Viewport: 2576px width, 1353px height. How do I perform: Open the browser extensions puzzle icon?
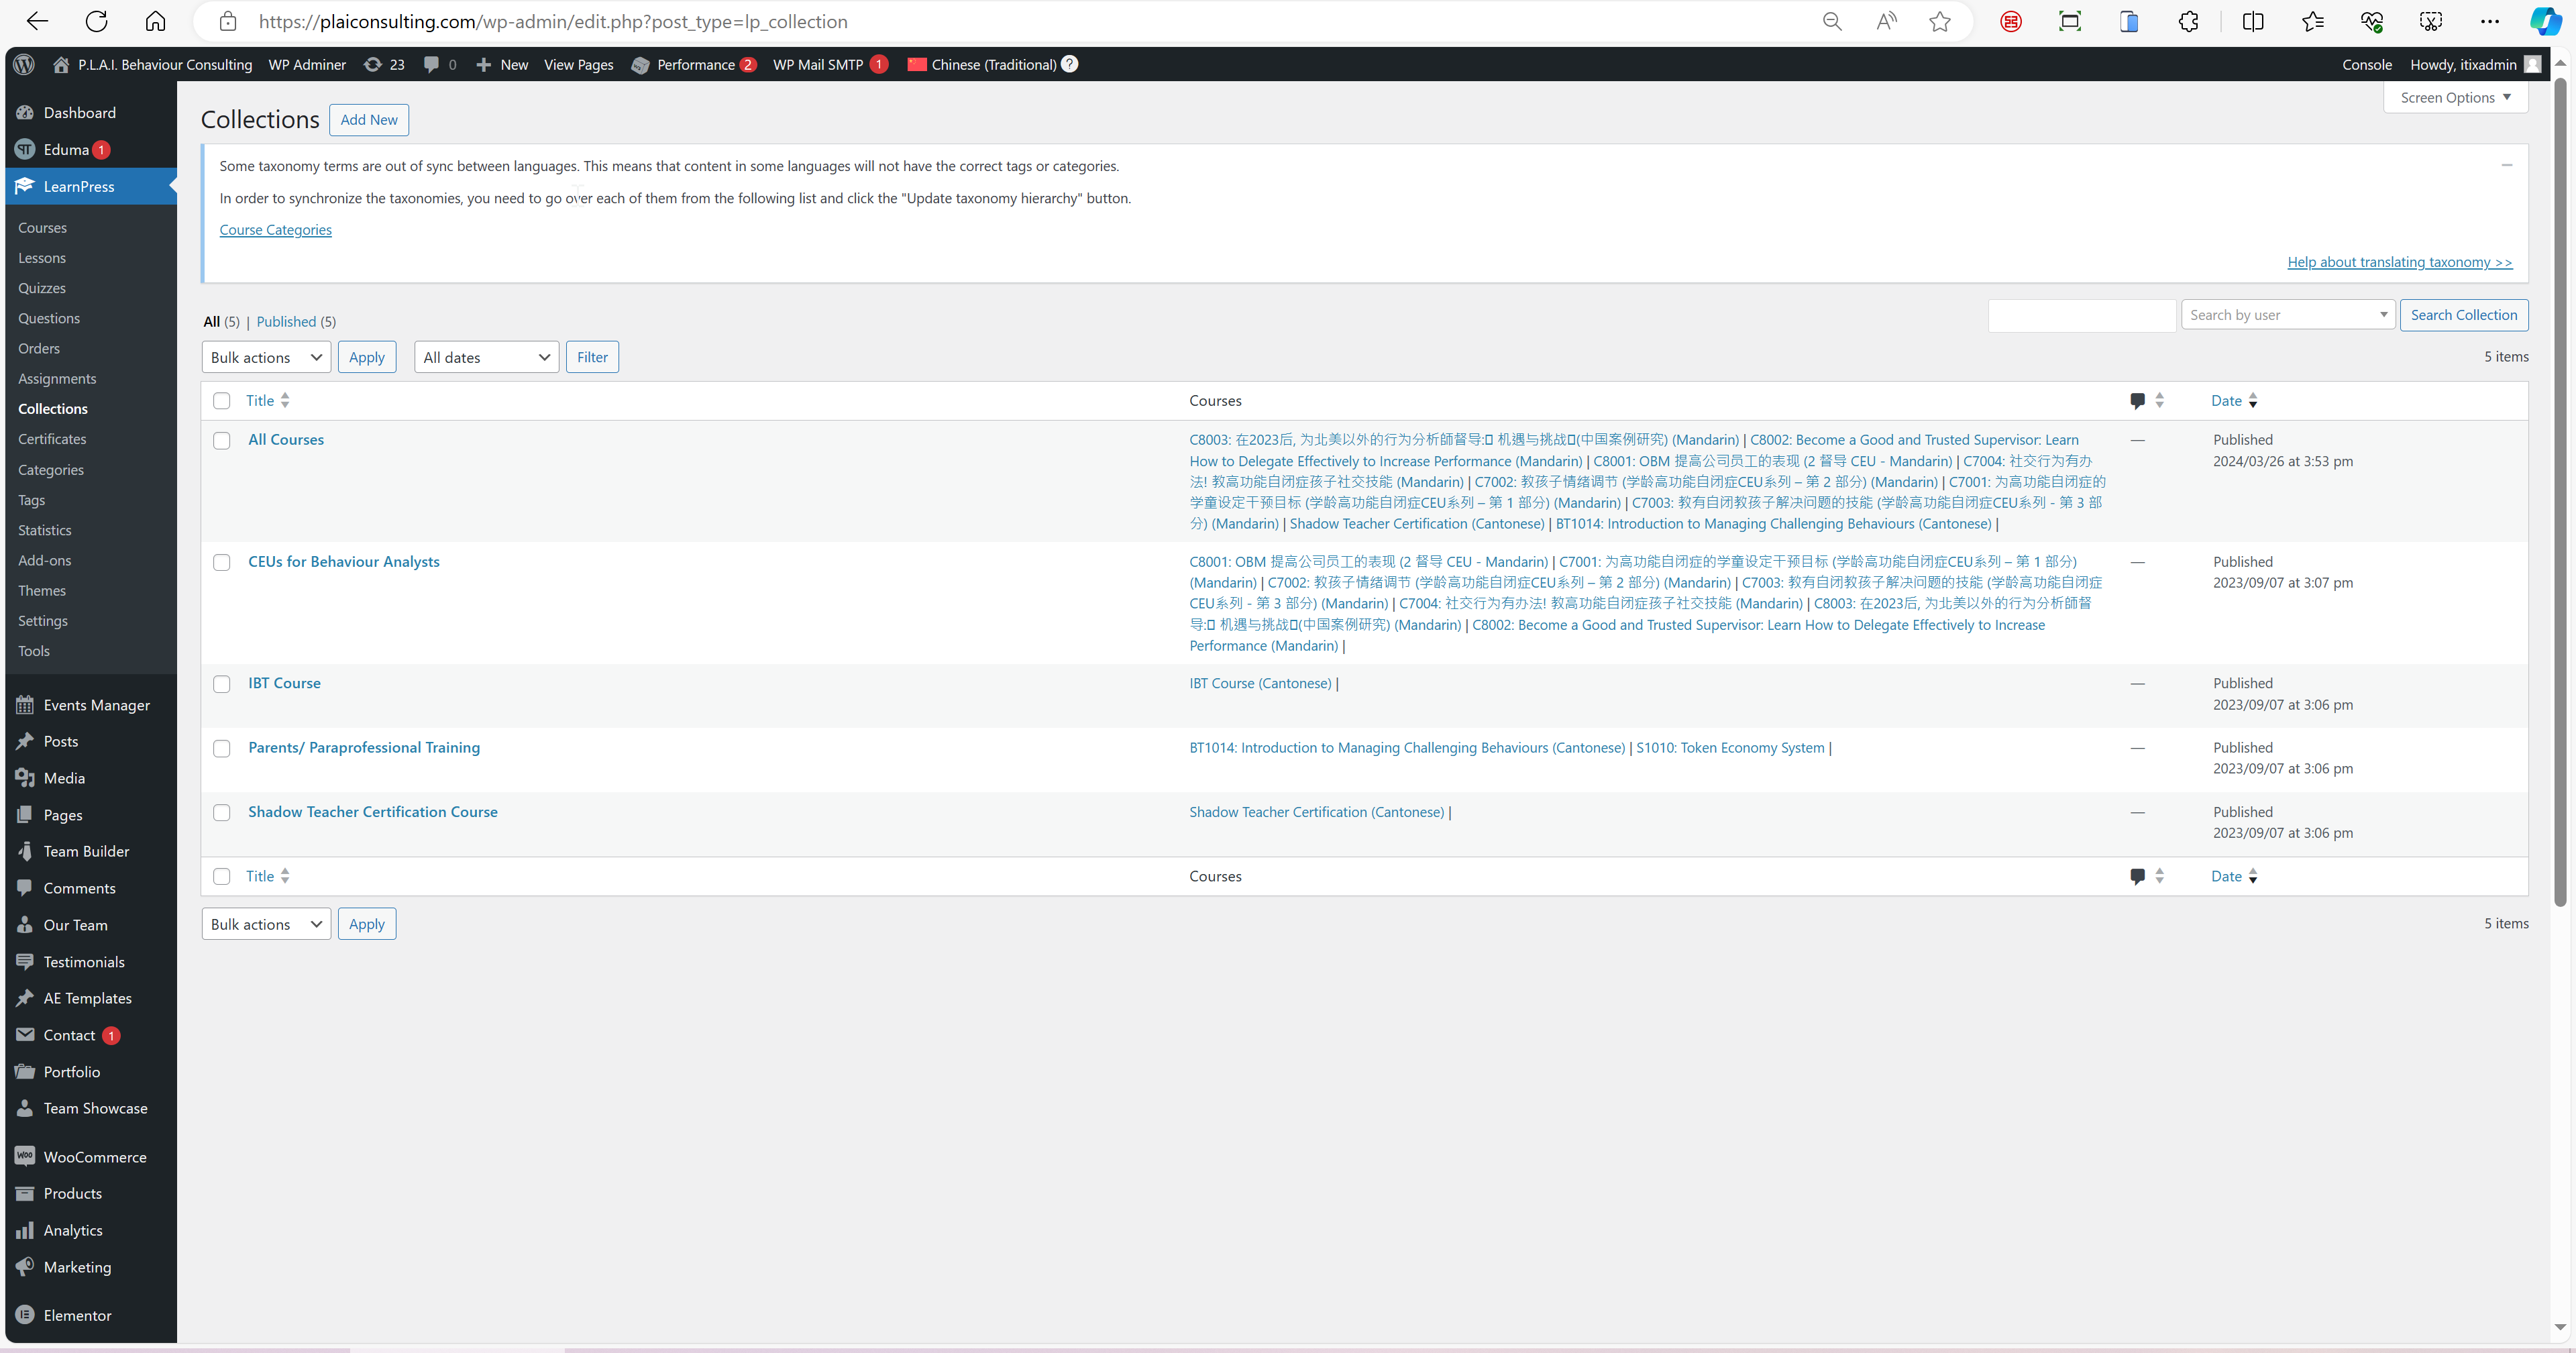(2188, 21)
